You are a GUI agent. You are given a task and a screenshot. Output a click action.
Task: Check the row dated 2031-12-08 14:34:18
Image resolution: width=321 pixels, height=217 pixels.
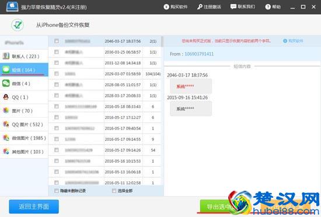click(57, 63)
